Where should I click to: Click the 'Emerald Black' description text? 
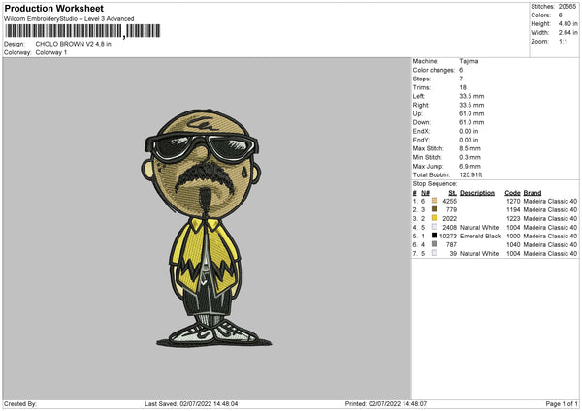480,237
